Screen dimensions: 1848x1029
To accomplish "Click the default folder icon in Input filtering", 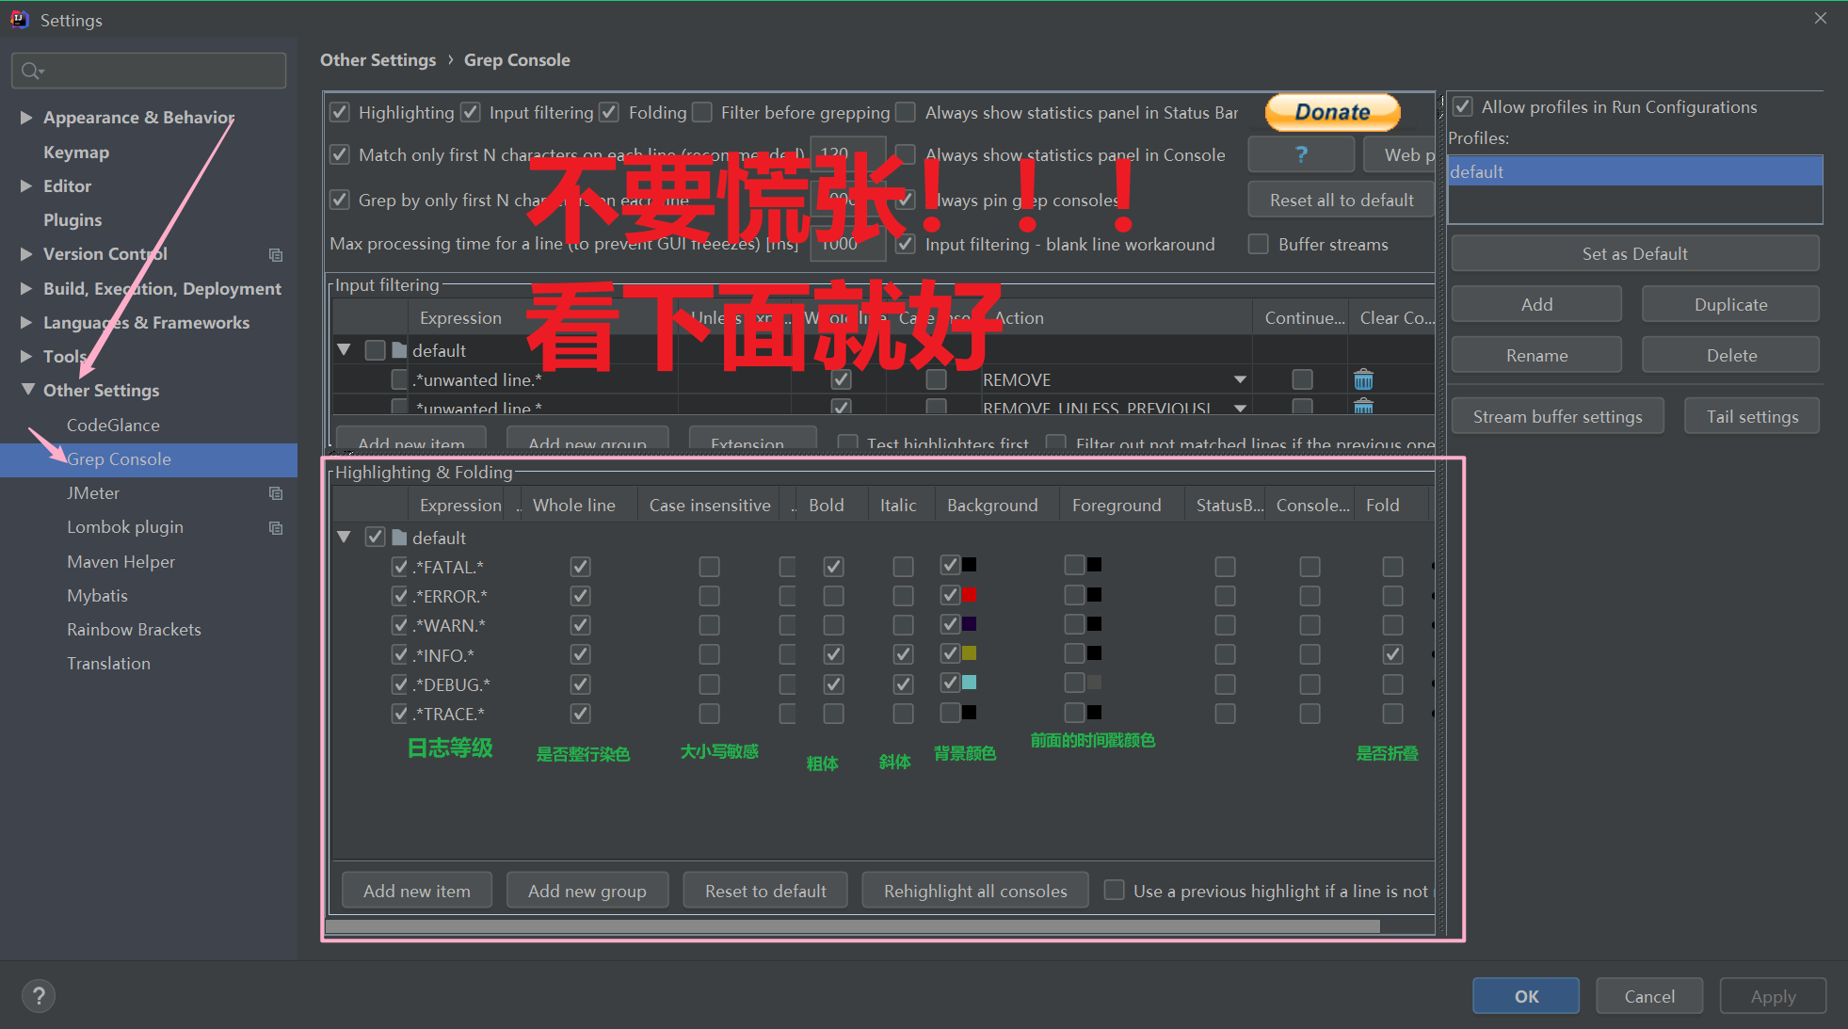I will 399,350.
